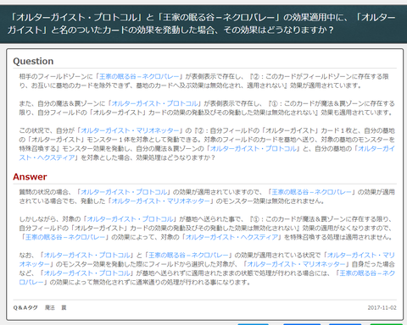Open the ヘクスティア link in Answer's second paragraph
407x325 pixels.
click(x=231, y=237)
